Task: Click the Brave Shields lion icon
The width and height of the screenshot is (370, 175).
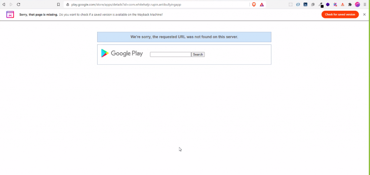Action: point(254,4)
